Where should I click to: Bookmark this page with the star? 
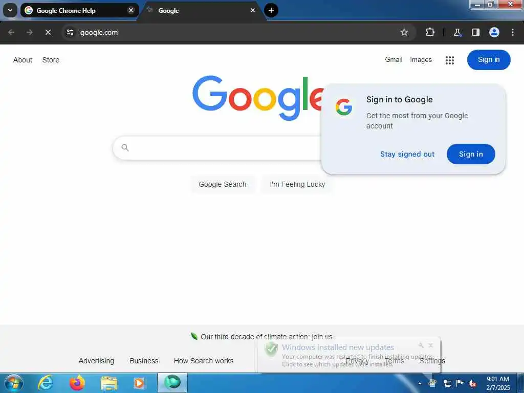pos(404,32)
